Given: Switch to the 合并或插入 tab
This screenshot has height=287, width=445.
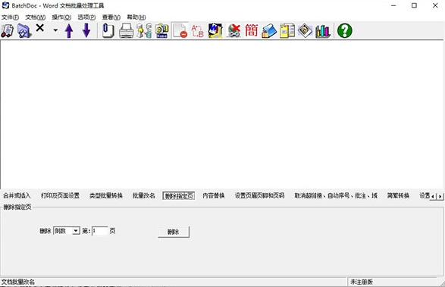Looking at the screenshot, I should pyautogui.click(x=17, y=195).
